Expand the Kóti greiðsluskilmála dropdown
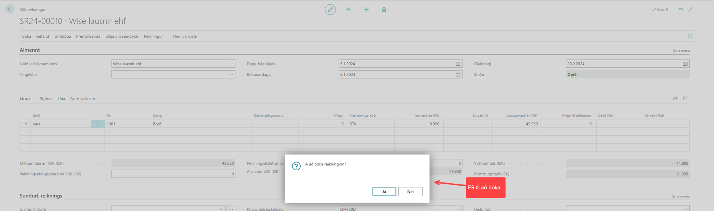714x211 pixels. pos(458,209)
